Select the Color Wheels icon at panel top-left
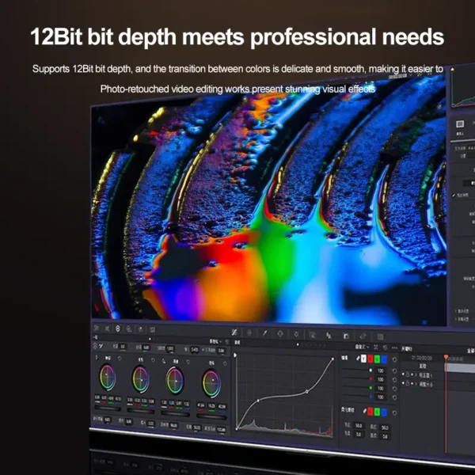 click(118, 329)
